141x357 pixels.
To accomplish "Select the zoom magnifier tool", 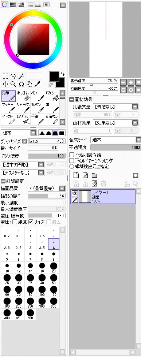I will (x=13, y=84).
